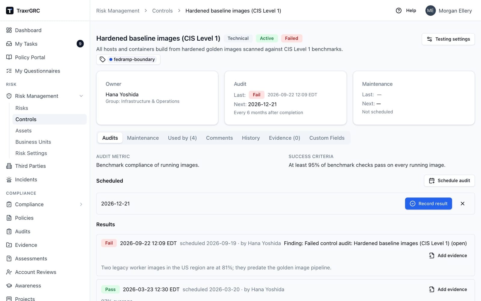Screen dimensions: 481x301
Task: Click the Active status badge
Action: pos(267,38)
